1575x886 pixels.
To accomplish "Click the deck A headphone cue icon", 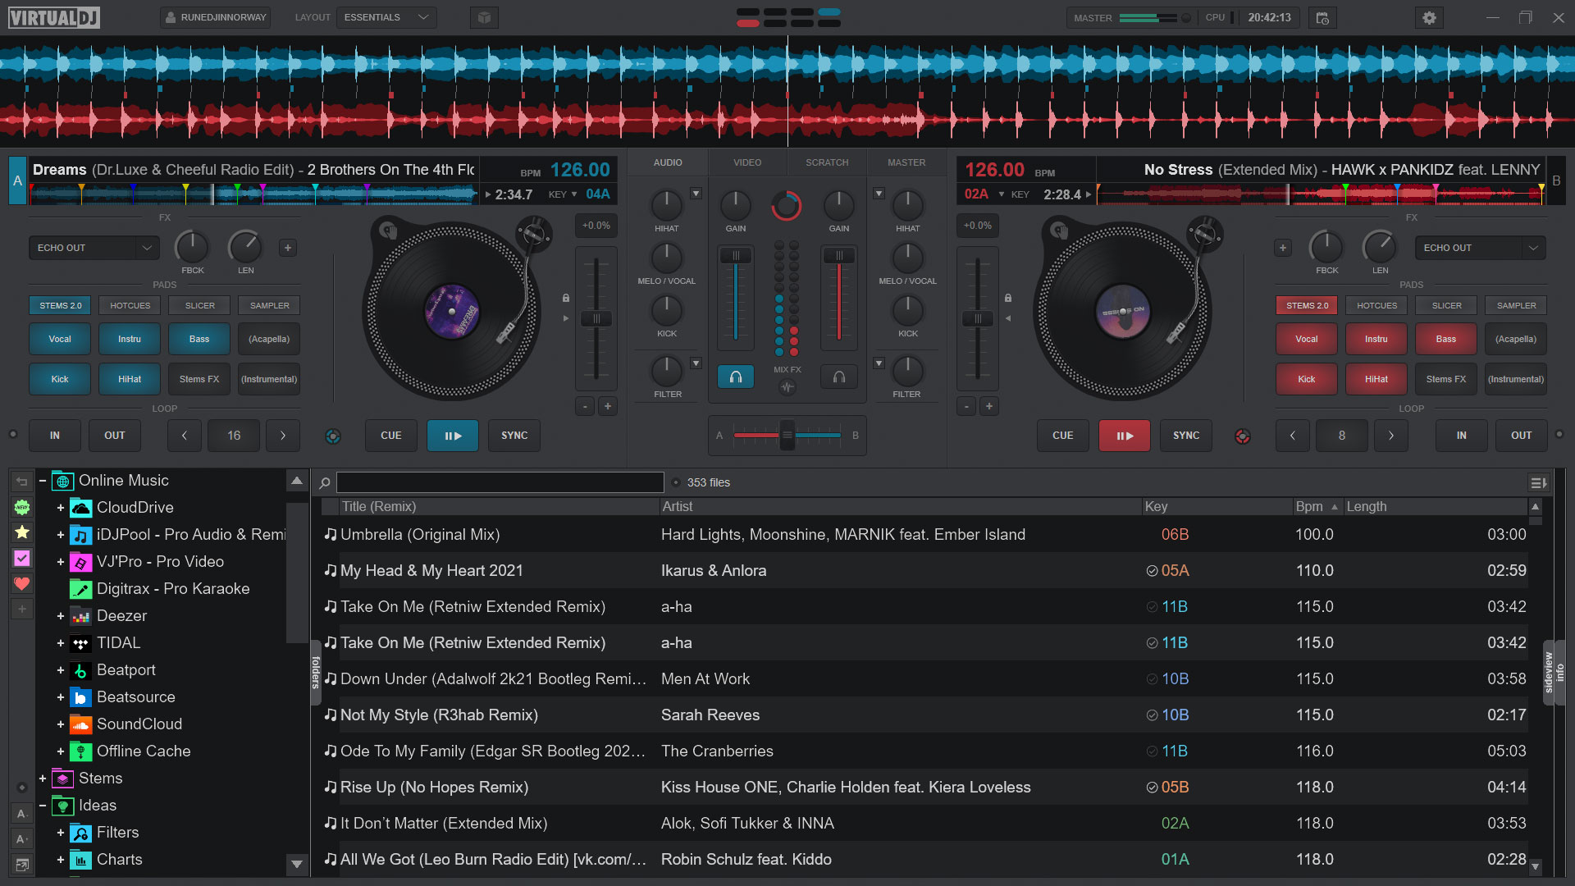I will [736, 377].
